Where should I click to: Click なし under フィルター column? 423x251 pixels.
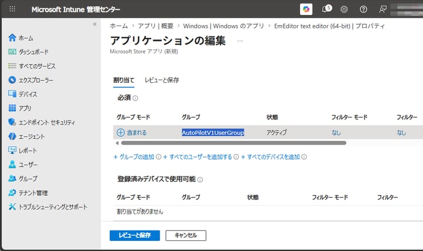(401, 132)
